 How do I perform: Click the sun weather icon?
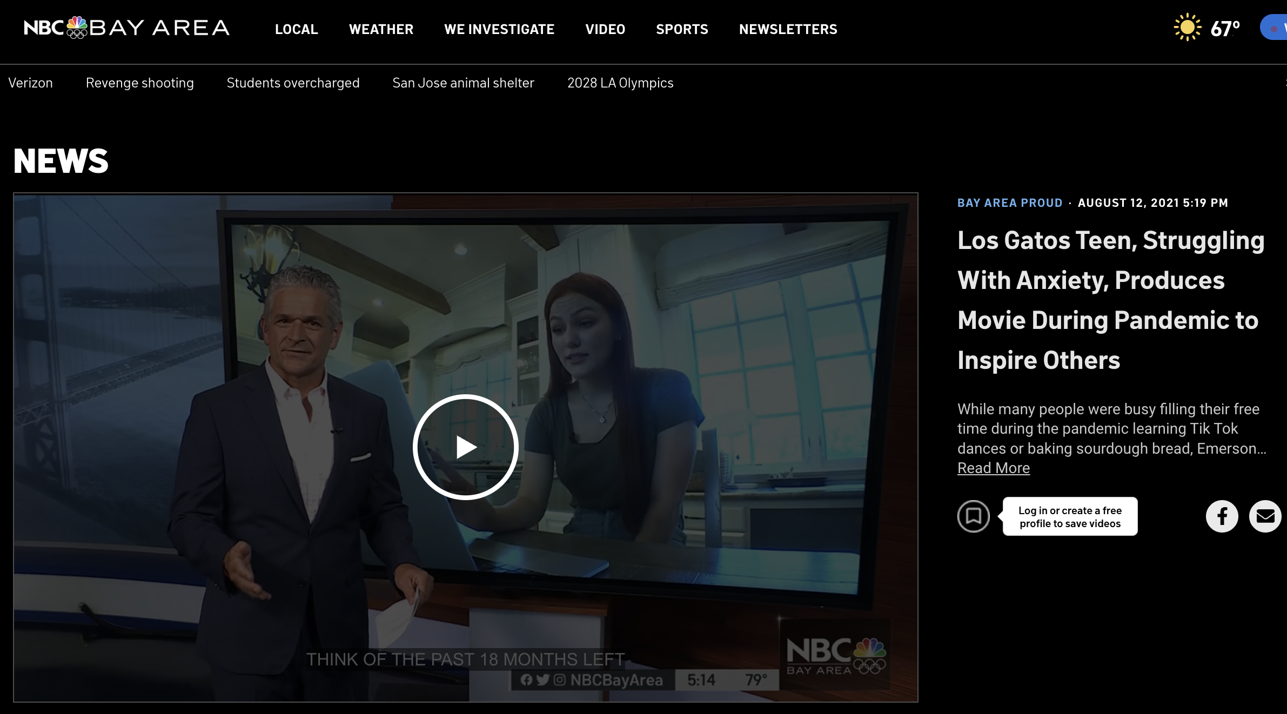click(1187, 28)
